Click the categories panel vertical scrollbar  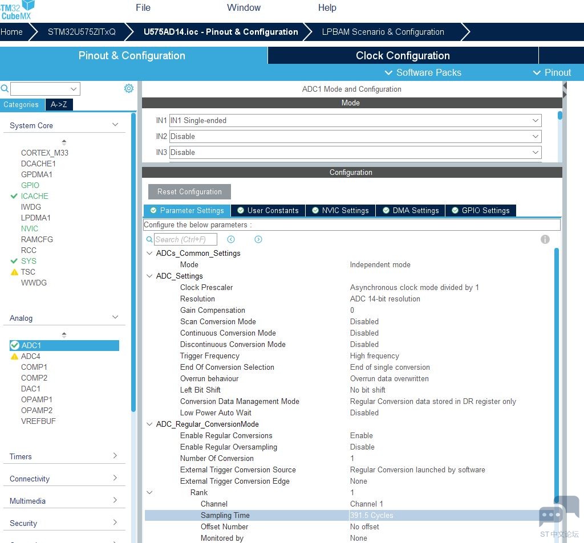tap(133, 262)
